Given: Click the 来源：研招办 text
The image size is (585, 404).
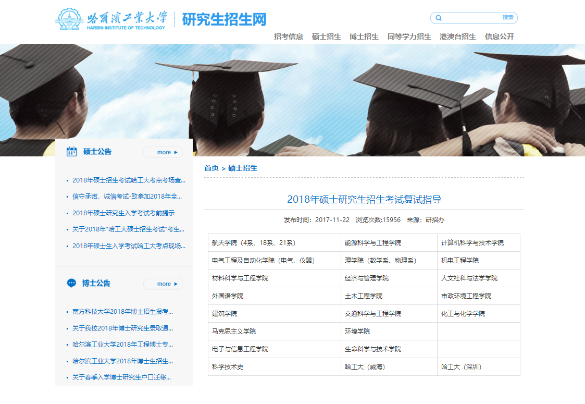Looking at the screenshot, I should pyautogui.click(x=425, y=220).
